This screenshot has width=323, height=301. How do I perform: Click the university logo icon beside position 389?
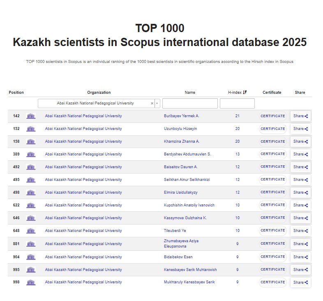pyautogui.click(x=31, y=154)
